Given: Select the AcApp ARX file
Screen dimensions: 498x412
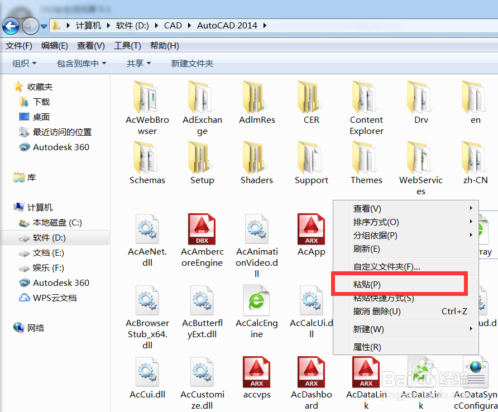Looking at the screenshot, I should 312,234.
